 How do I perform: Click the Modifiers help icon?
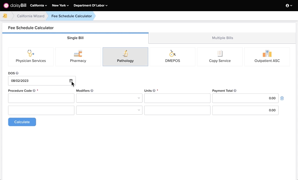[x=92, y=91]
